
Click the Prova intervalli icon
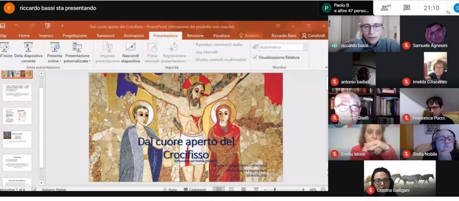click(x=152, y=47)
